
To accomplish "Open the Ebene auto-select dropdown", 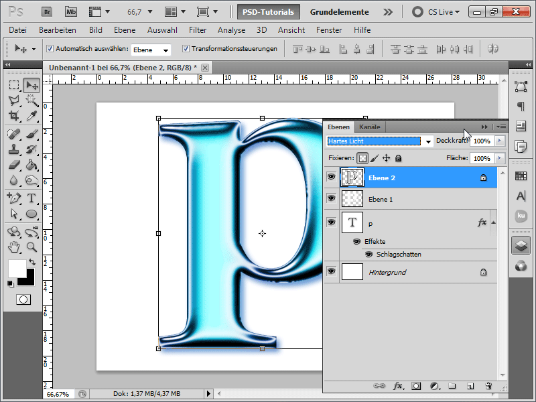I will [165, 50].
